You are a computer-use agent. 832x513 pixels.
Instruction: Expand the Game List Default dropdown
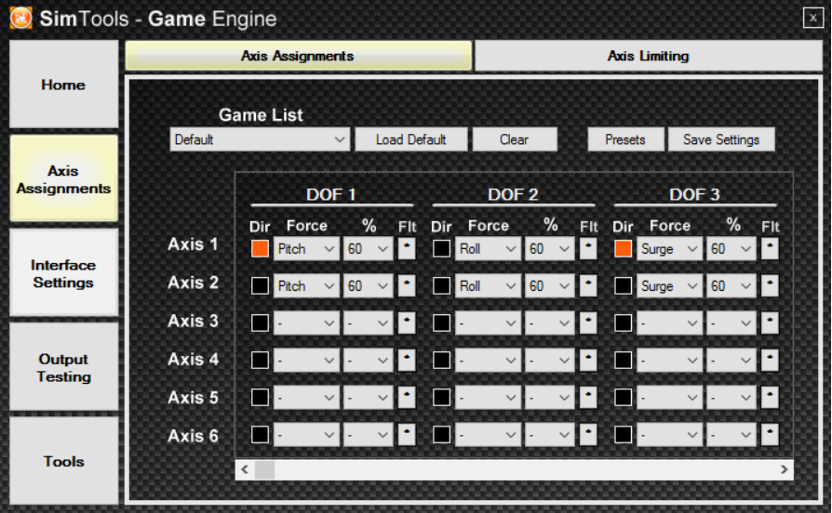(260, 139)
